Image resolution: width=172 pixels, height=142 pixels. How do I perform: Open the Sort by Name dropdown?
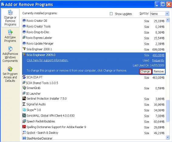[x=159, y=14]
